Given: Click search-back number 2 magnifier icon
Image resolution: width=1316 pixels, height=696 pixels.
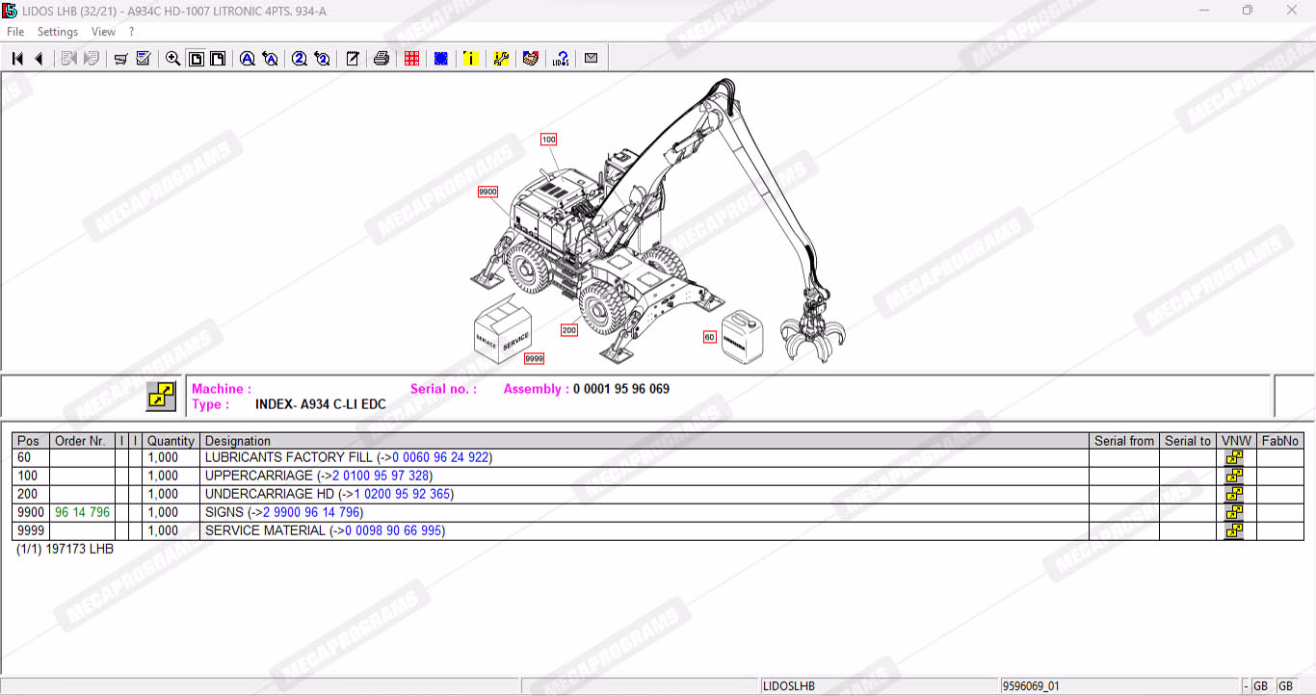Looking at the screenshot, I should (x=323, y=59).
